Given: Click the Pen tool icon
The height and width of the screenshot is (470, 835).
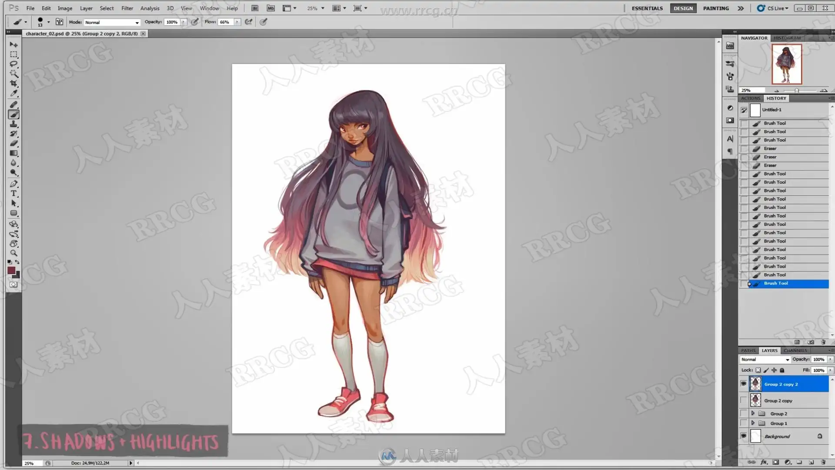Looking at the screenshot, I should pos(13,184).
